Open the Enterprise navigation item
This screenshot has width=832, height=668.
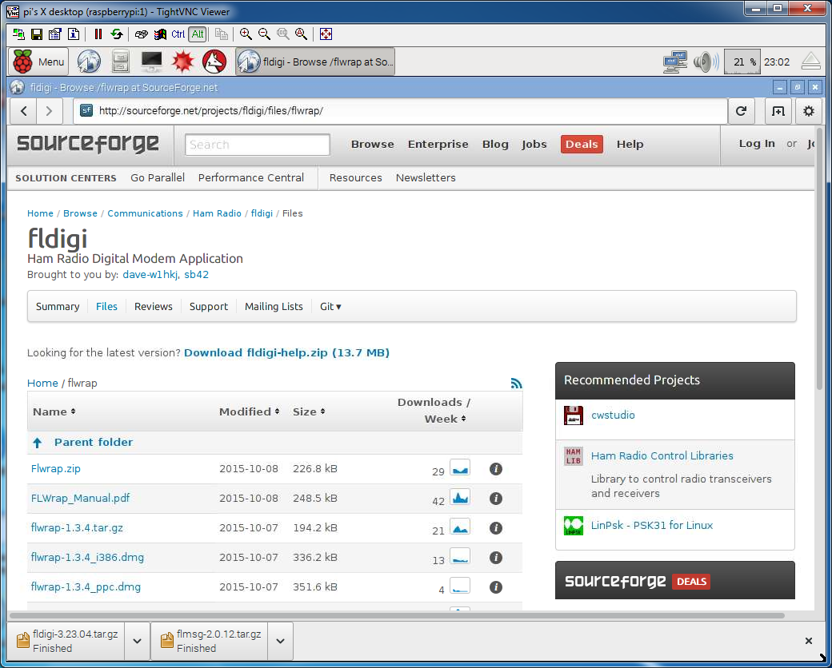point(438,144)
